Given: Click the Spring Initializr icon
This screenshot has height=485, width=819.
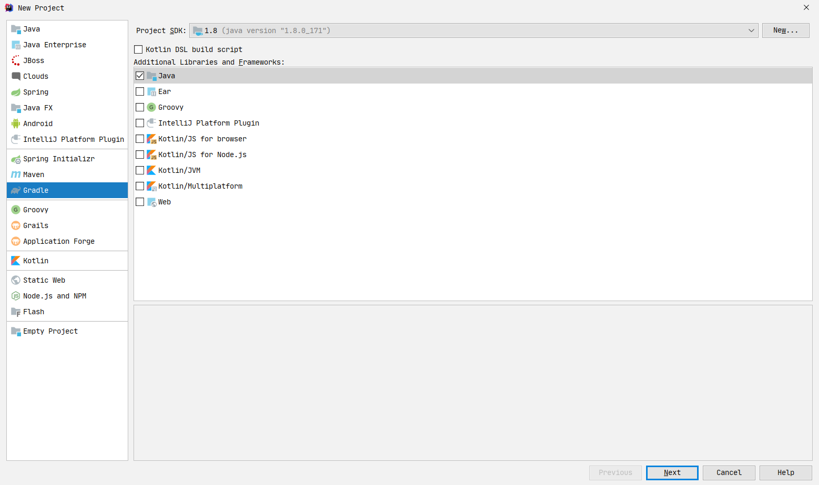Looking at the screenshot, I should (x=16, y=159).
